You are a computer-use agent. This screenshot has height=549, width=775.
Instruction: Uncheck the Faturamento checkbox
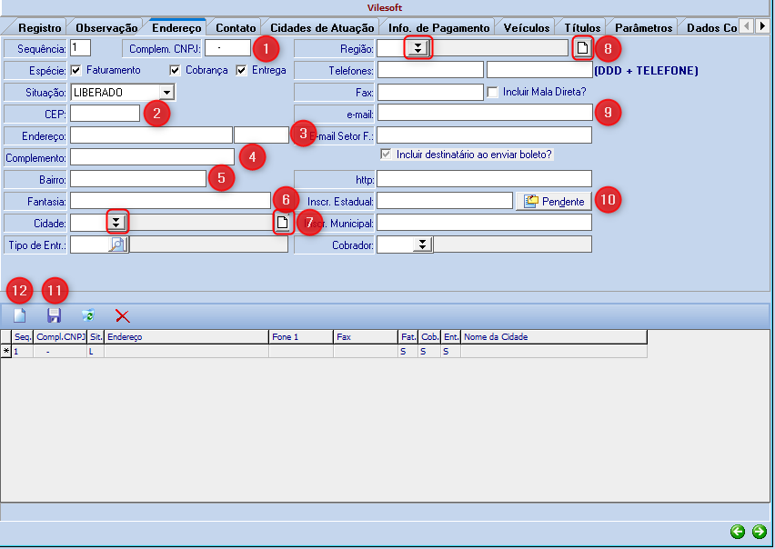76,70
